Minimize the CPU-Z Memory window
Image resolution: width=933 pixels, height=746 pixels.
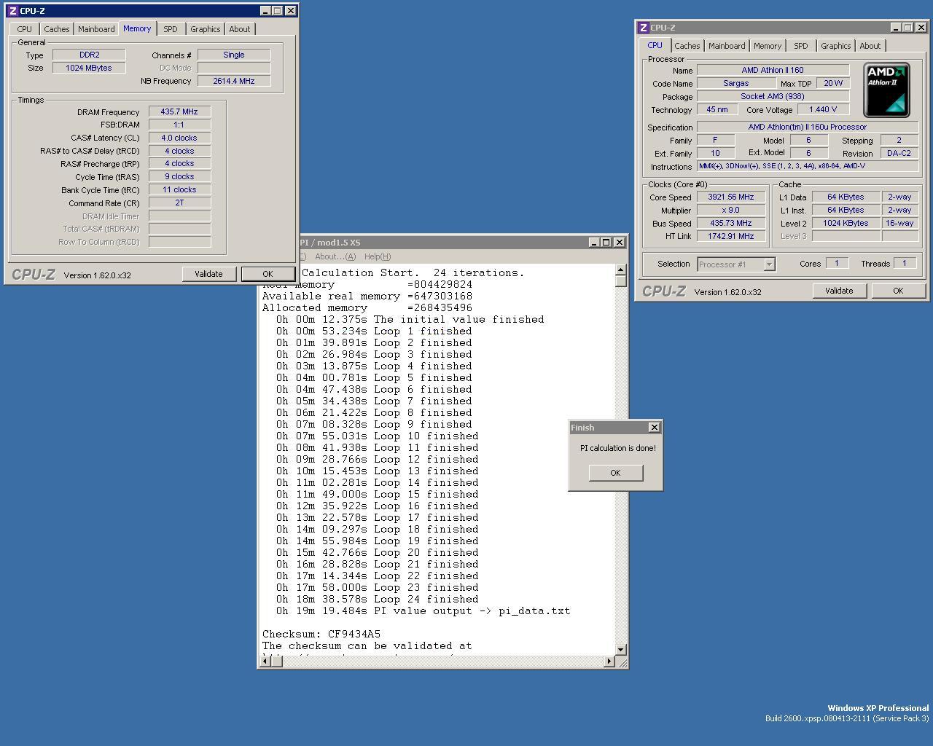click(x=265, y=11)
